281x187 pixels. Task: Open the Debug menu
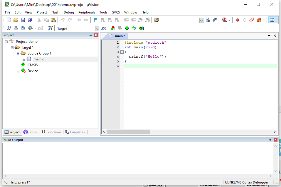pyautogui.click(x=69, y=12)
